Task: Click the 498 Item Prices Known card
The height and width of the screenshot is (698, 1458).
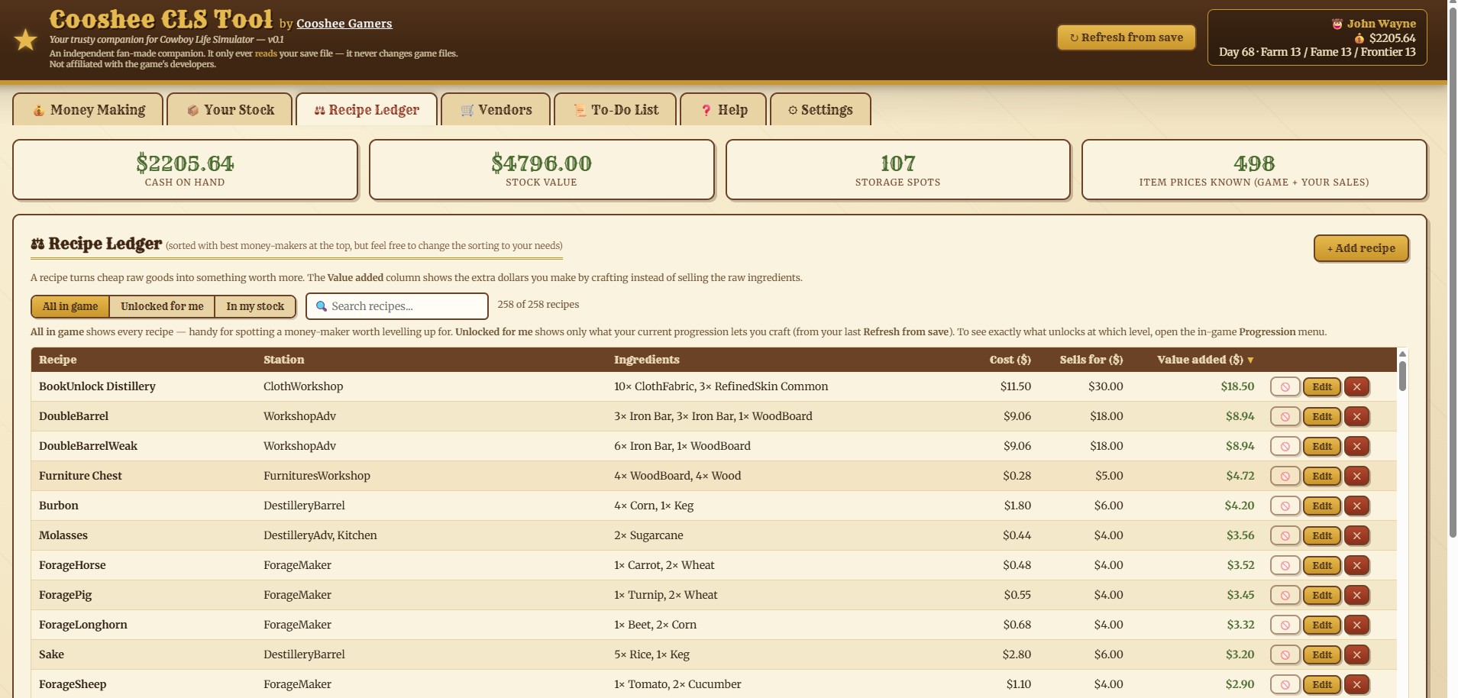Action: point(1254,170)
